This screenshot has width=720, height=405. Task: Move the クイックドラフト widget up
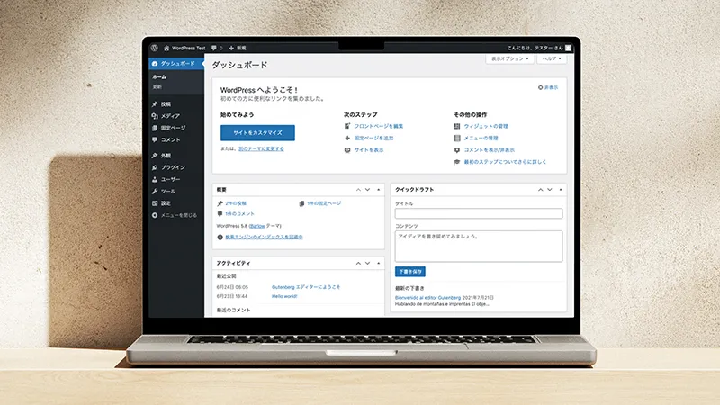point(541,190)
